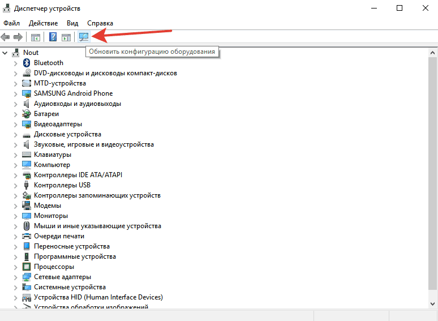The image size is (438, 321).
Task: Select the Контроллеры USB row
Action: tap(62, 185)
